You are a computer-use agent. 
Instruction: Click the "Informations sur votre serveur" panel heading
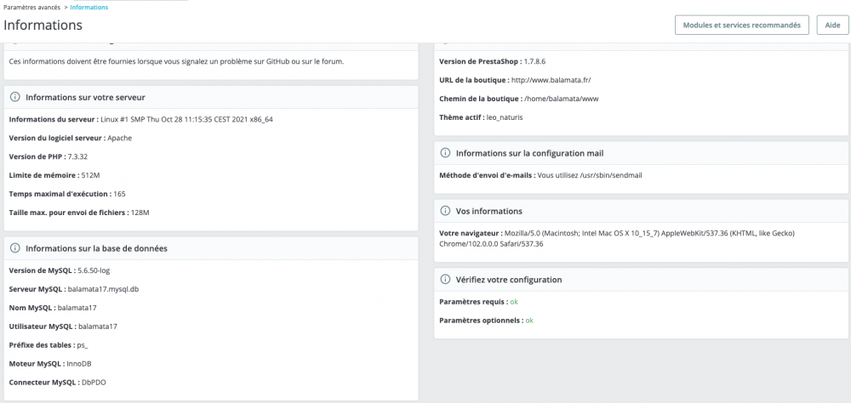pos(85,98)
